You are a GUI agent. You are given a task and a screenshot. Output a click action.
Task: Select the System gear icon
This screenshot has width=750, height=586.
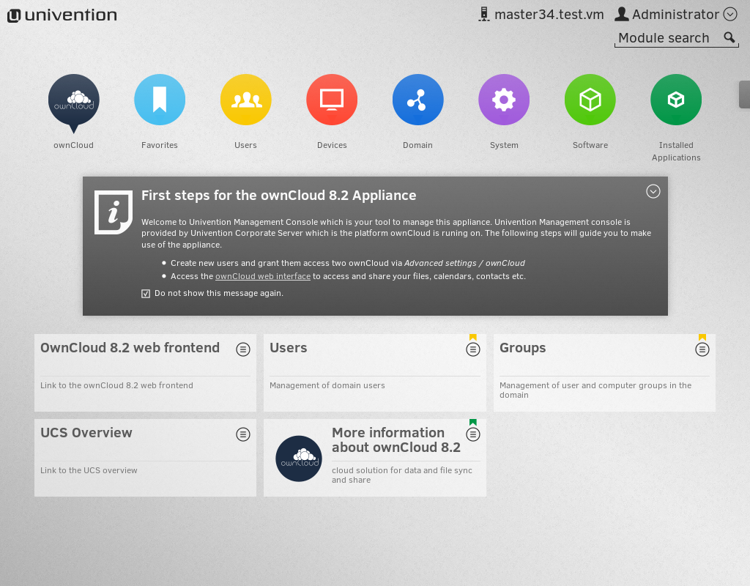point(504,100)
